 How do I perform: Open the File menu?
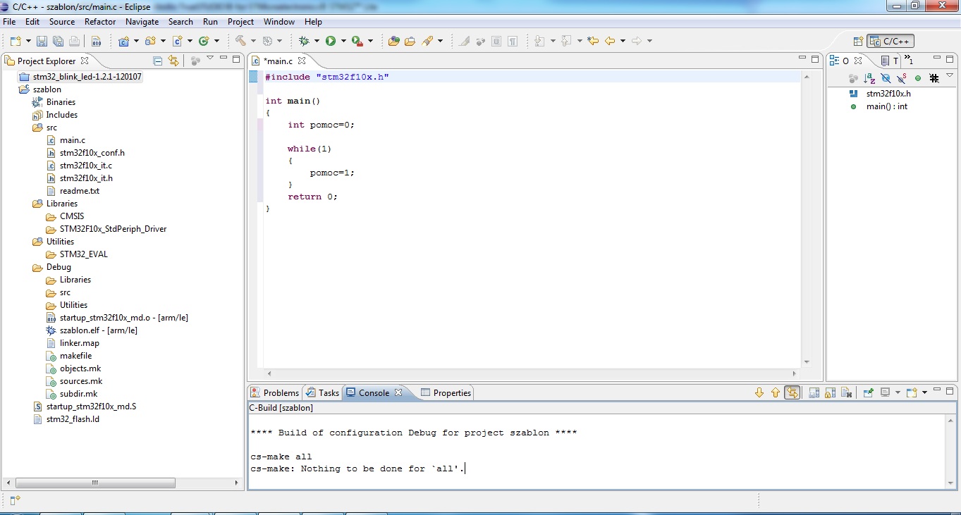tap(9, 22)
